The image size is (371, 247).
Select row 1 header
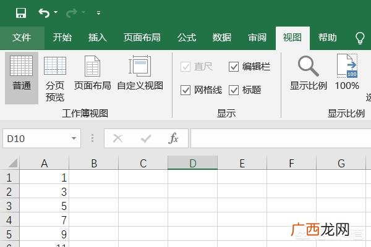[x=9, y=177]
